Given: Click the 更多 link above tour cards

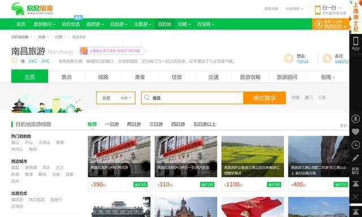Looking at the screenshot, I should tap(344, 125).
